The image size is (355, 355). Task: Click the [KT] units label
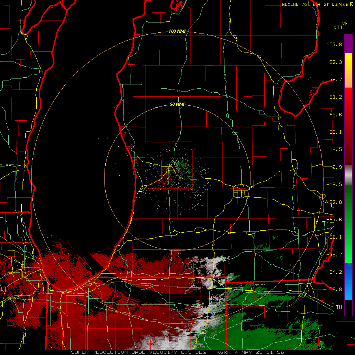coord(337,27)
